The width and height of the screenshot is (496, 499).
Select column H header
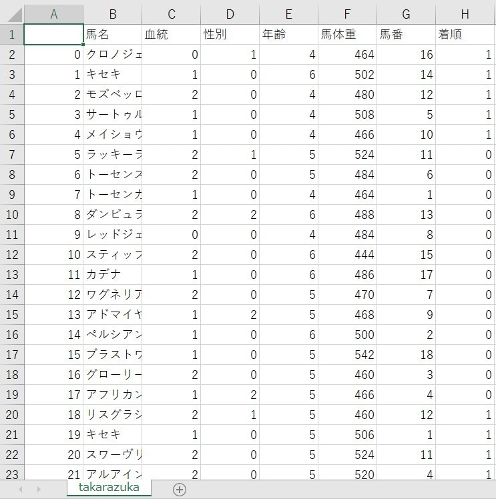tap(465, 14)
